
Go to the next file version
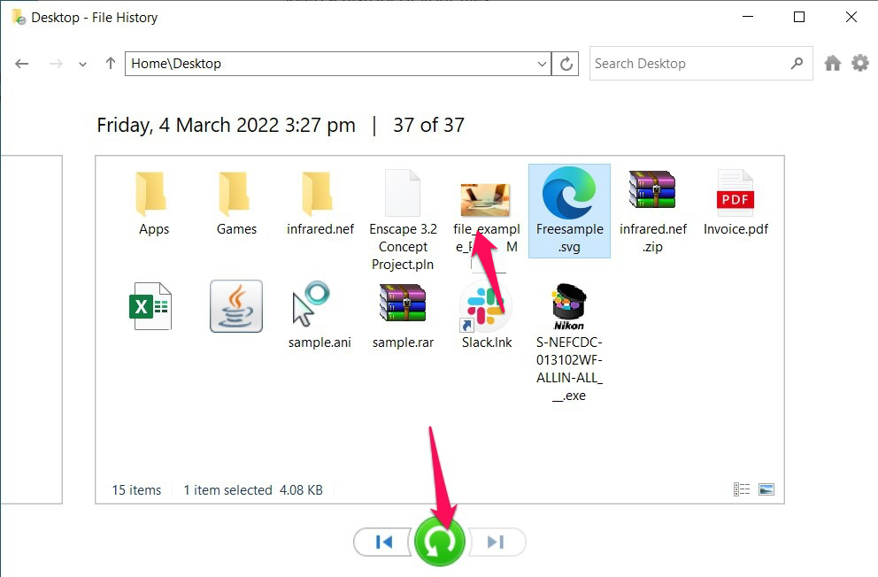[x=497, y=542]
